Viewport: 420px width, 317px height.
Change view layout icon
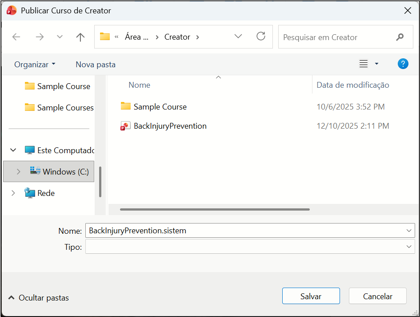[x=364, y=64]
